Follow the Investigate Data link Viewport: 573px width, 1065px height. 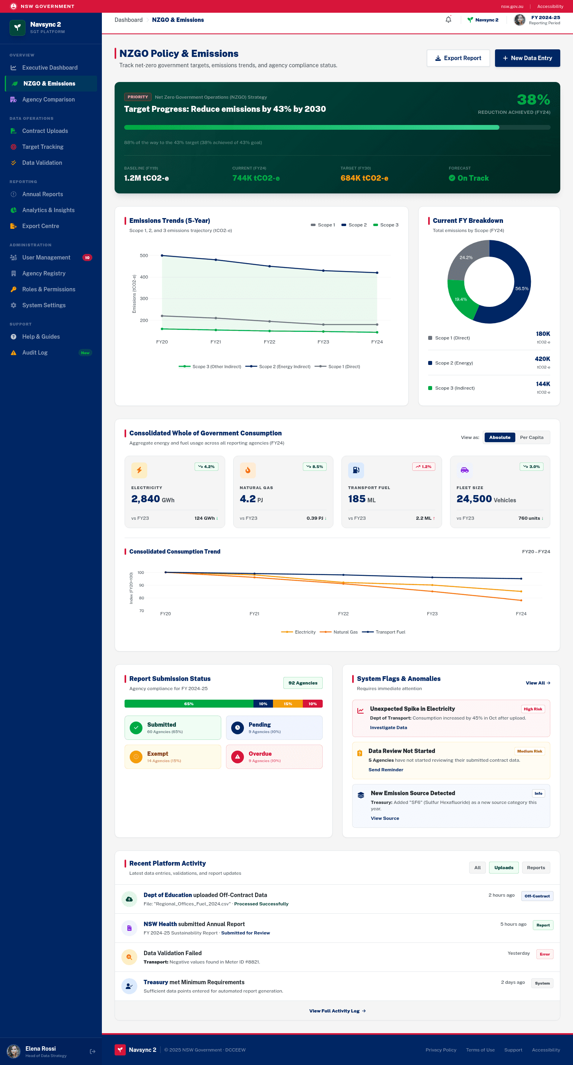(x=388, y=728)
